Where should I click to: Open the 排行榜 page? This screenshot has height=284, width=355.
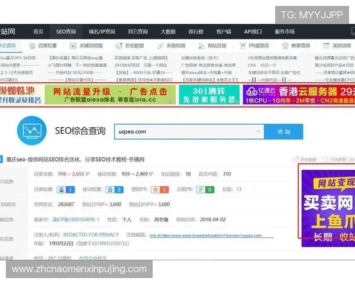point(196,31)
